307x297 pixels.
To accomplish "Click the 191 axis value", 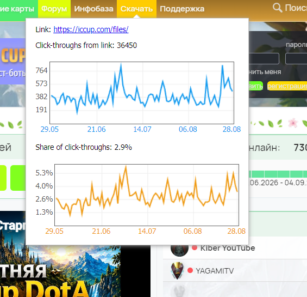I will (x=41, y=110).
